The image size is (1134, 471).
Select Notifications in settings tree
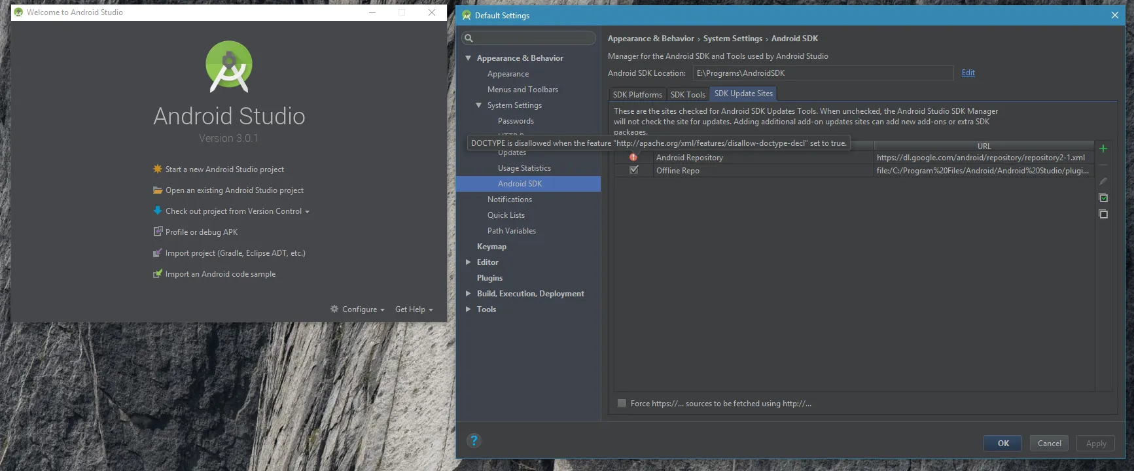(510, 200)
